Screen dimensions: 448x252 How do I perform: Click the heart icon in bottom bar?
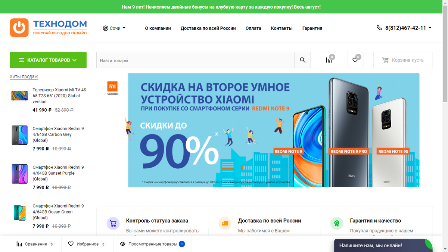71,244
